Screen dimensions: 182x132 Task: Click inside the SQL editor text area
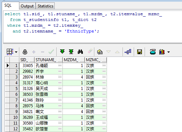point(93,27)
